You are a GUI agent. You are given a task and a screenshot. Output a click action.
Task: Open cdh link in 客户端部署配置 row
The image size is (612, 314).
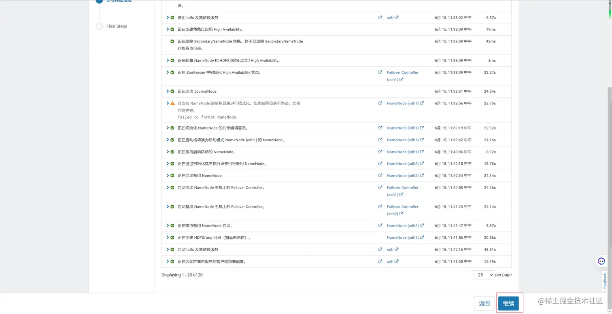click(393, 261)
